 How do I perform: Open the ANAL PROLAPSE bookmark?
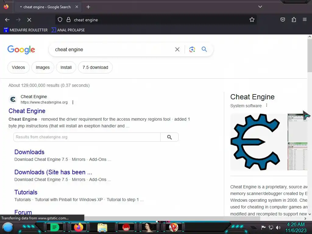click(x=68, y=30)
